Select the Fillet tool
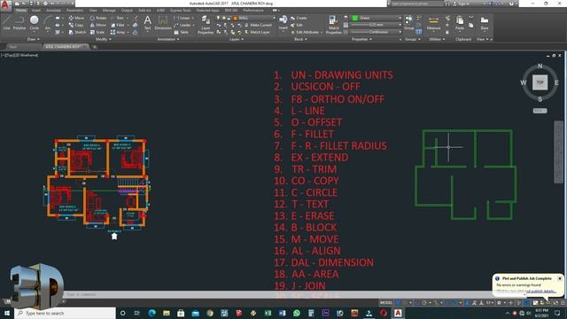Viewport: 567px width, 319px height. (x=118, y=25)
